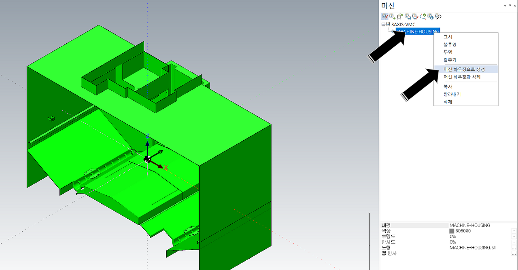Screen dimensions: 518x270
Task: Click the geometry icon beside MACHINE-HOUSING node
Action: point(393,32)
